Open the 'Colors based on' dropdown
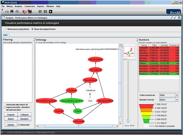 coord(169,95)
